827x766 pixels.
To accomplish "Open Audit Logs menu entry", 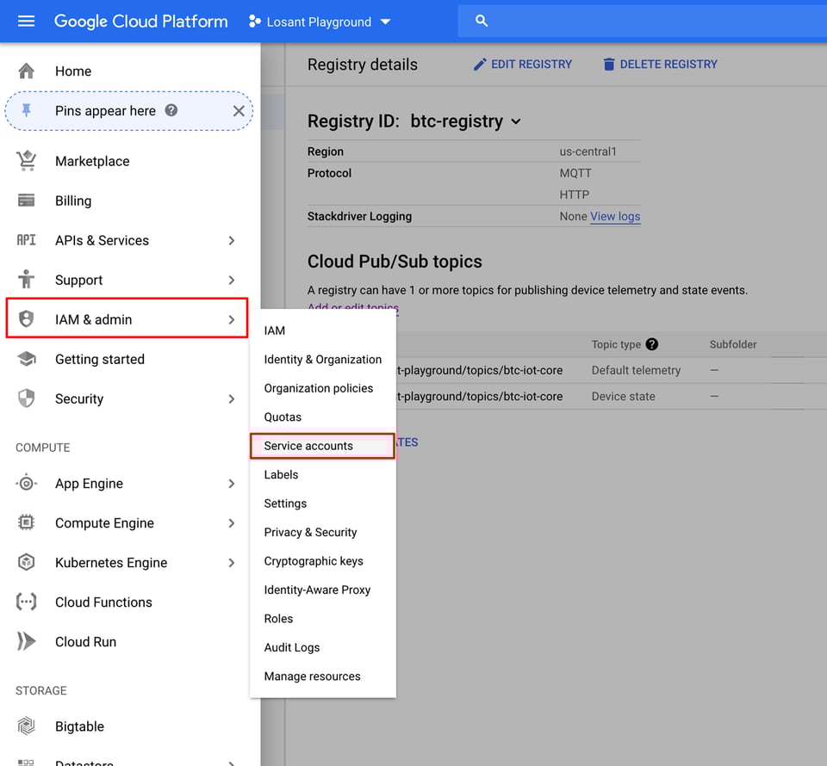I will coord(292,647).
